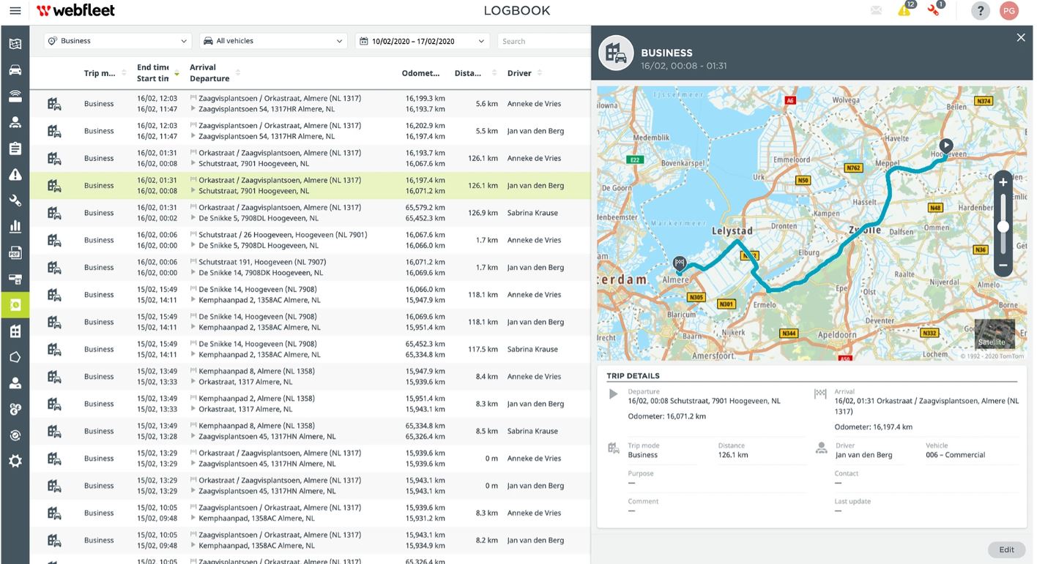Expand the Business trip mode dropdown
Viewport: 1037px width, 564px height.
(x=117, y=41)
